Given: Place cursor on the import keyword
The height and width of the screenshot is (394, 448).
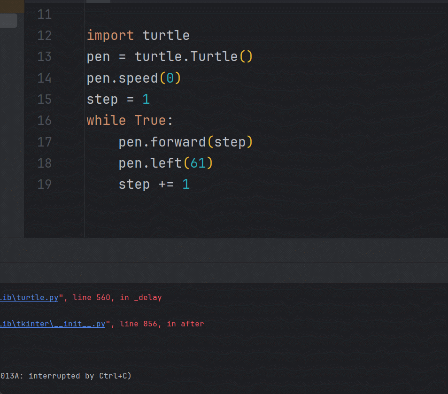Looking at the screenshot, I should (x=110, y=35).
